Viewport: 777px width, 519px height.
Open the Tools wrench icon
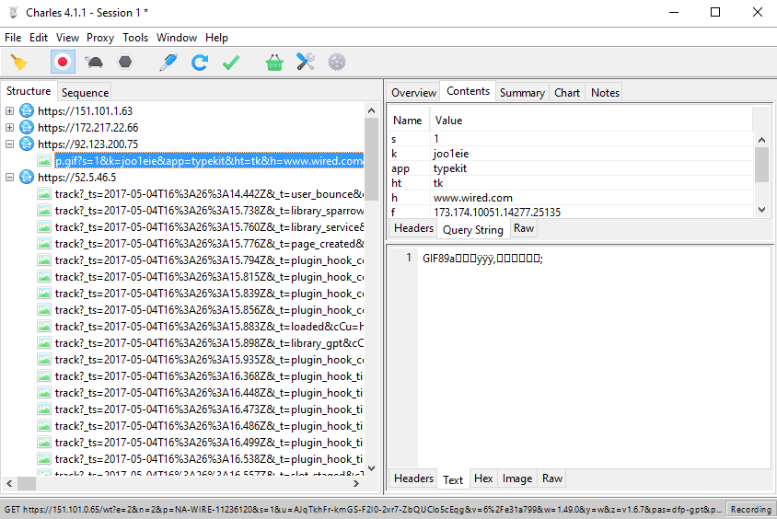306,63
